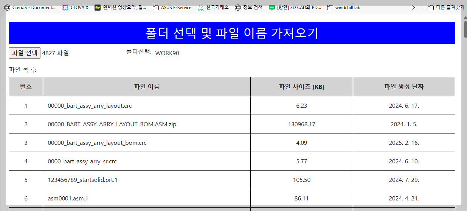Click the 파일 사이즈 (KB) column header
The height and width of the screenshot is (211, 467).
(x=302, y=87)
